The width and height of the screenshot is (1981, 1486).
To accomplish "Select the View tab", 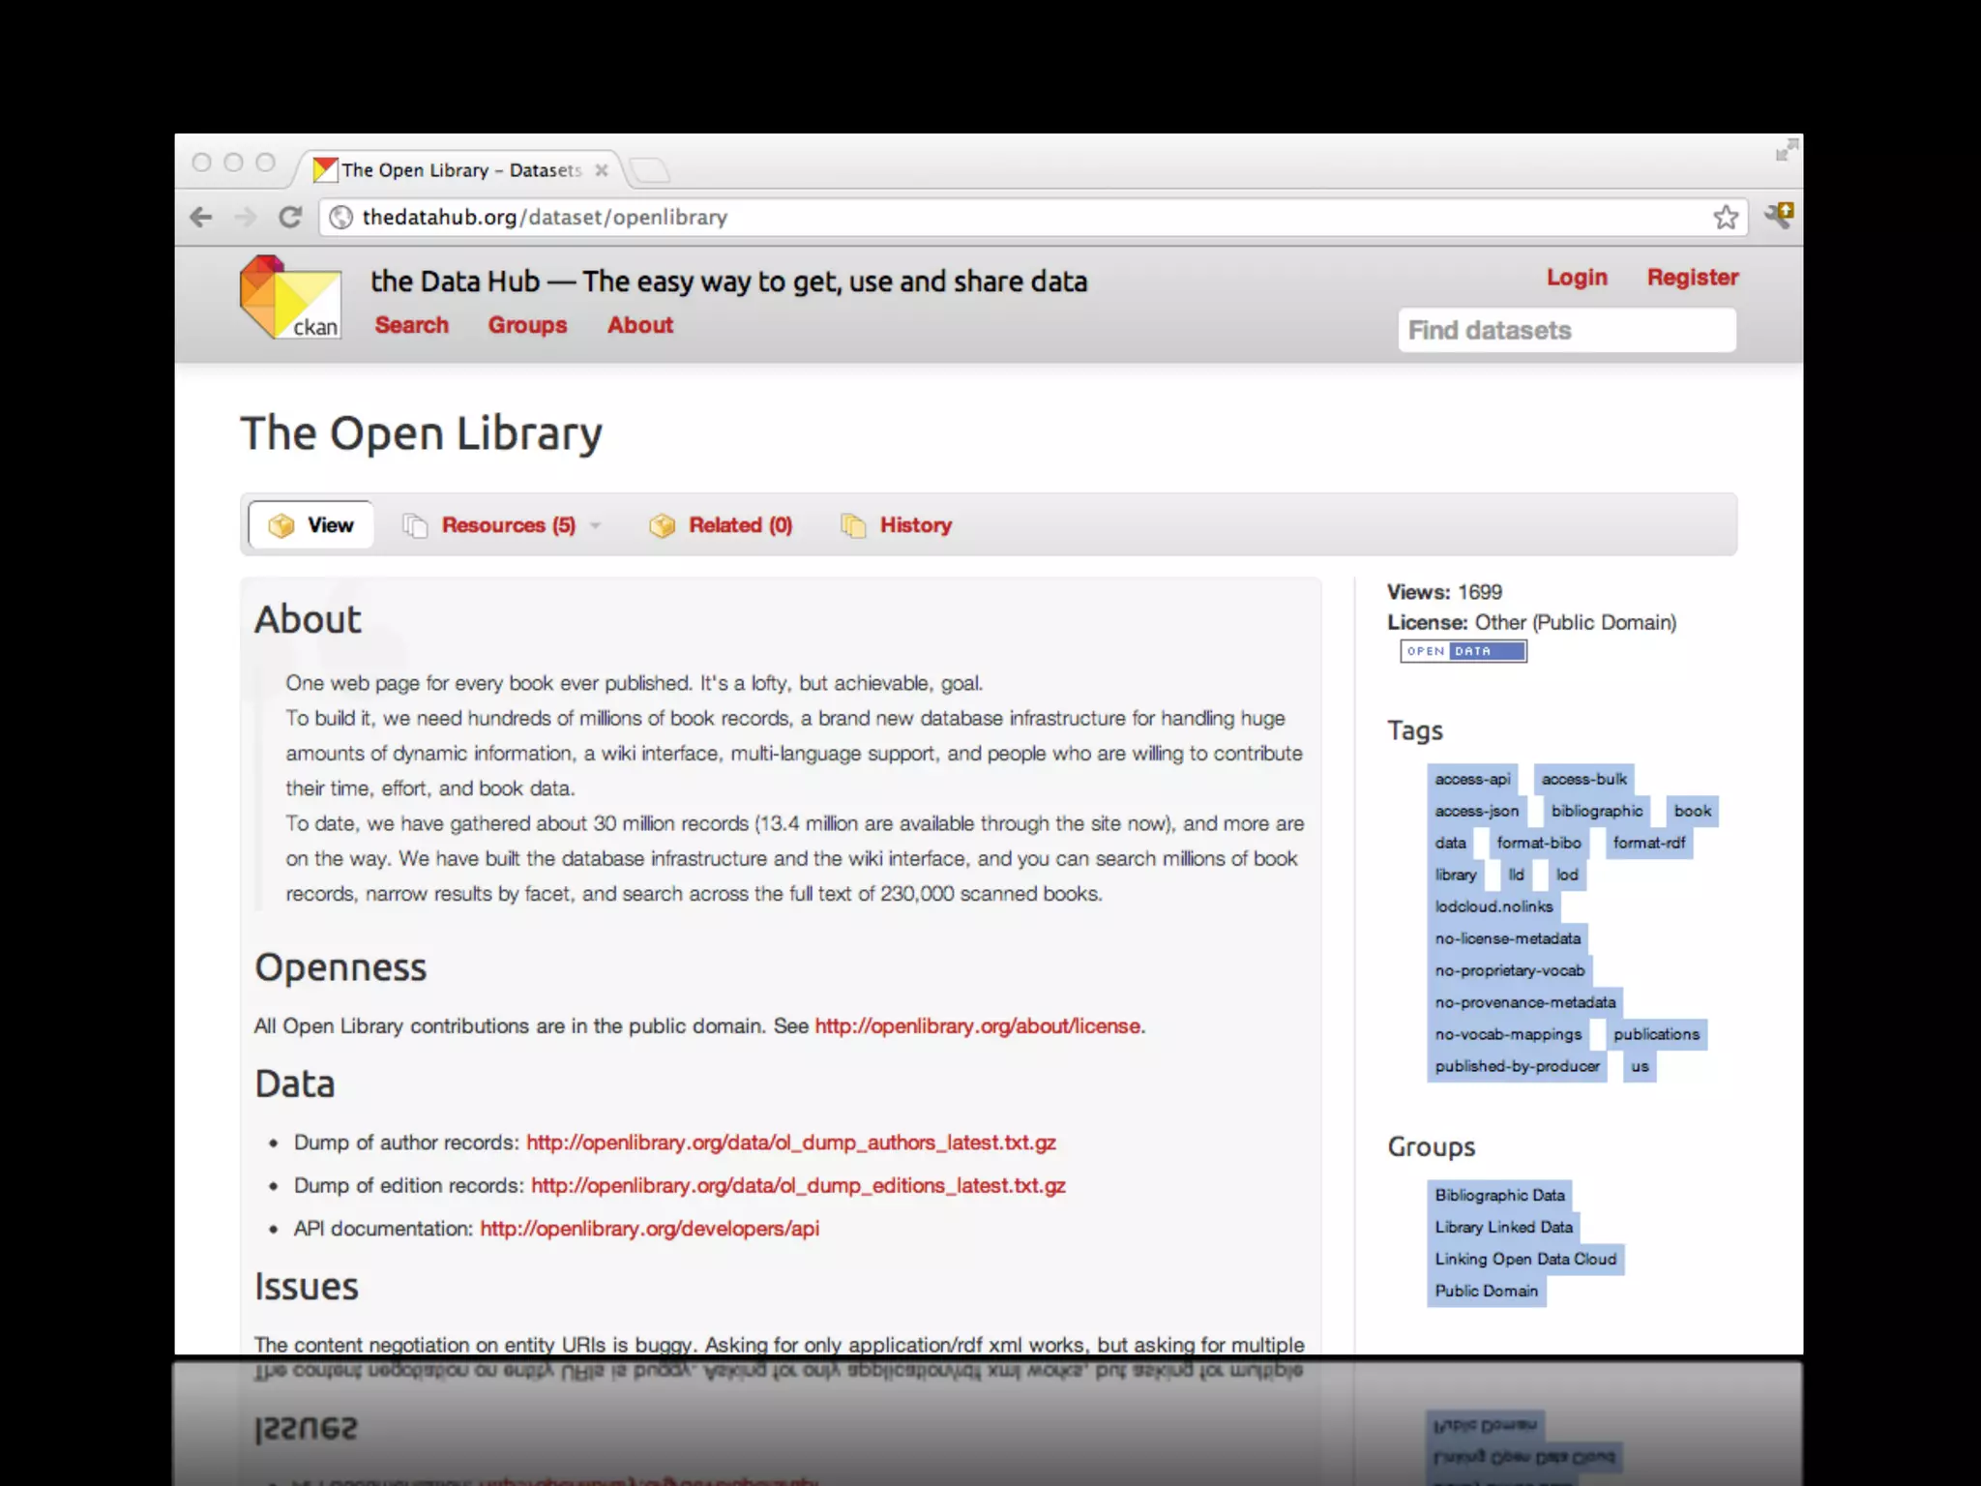I will click(311, 525).
